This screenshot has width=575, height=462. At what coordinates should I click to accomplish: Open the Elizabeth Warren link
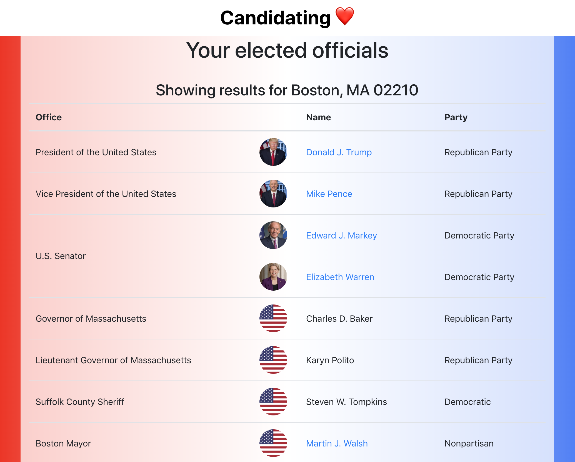coord(340,277)
